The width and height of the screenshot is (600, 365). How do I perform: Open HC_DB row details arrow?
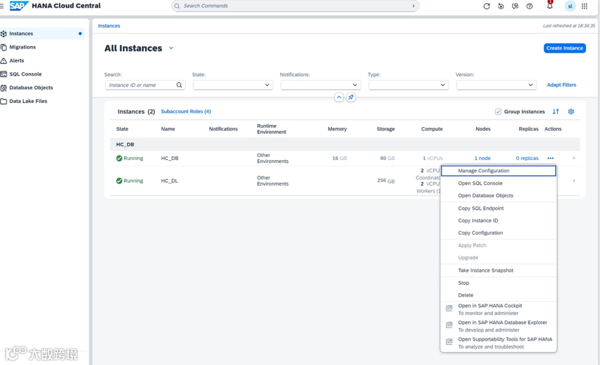click(x=573, y=158)
